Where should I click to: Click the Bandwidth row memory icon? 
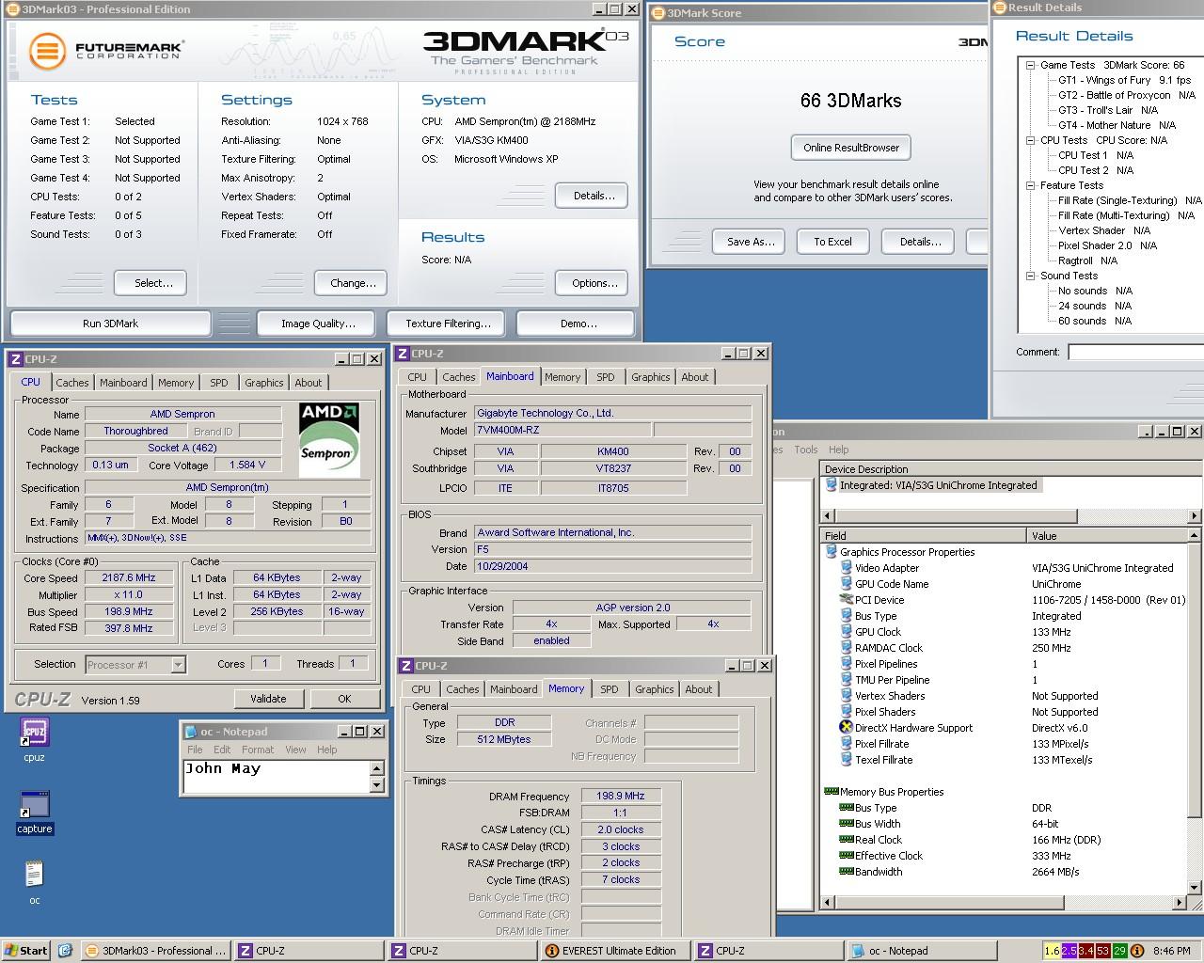[x=846, y=872]
